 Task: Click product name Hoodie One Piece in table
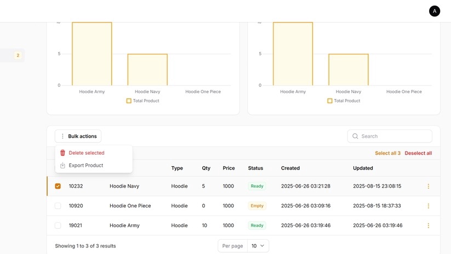click(x=130, y=206)
